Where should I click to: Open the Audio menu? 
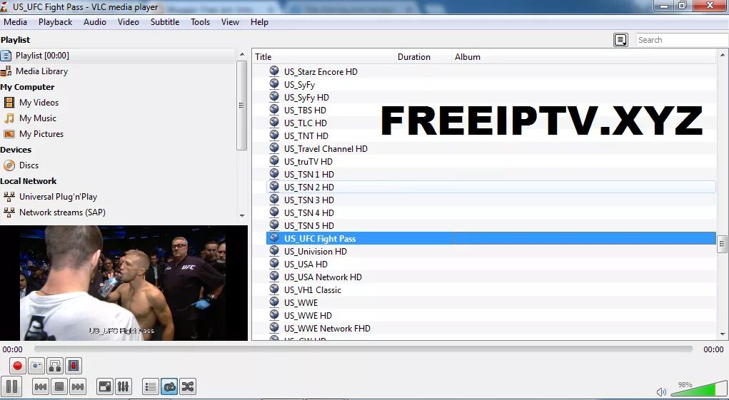[95, 22]
